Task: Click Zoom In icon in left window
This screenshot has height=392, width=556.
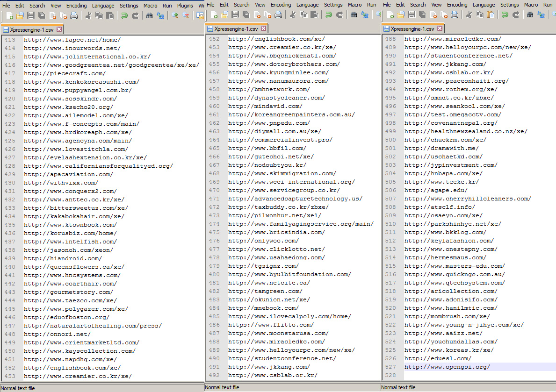Action: coord(175,15)
